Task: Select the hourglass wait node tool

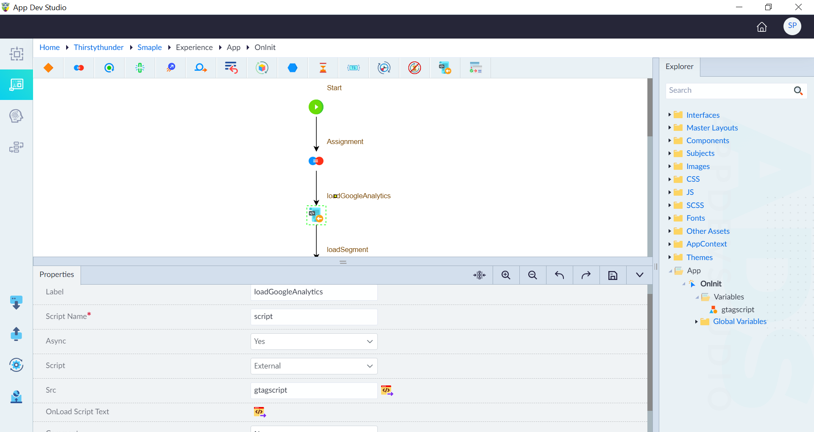Action: 323,68
